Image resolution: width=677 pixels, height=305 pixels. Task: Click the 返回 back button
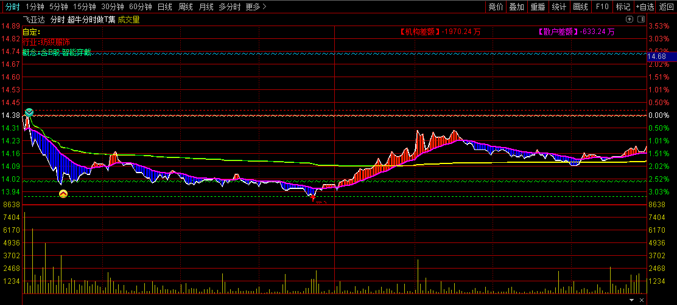click(666, 7)
